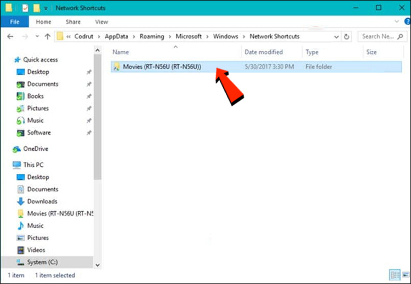This screenshot has width=411, height=284.
Task: Sort by the Size column header
Action: click(372, 52)
